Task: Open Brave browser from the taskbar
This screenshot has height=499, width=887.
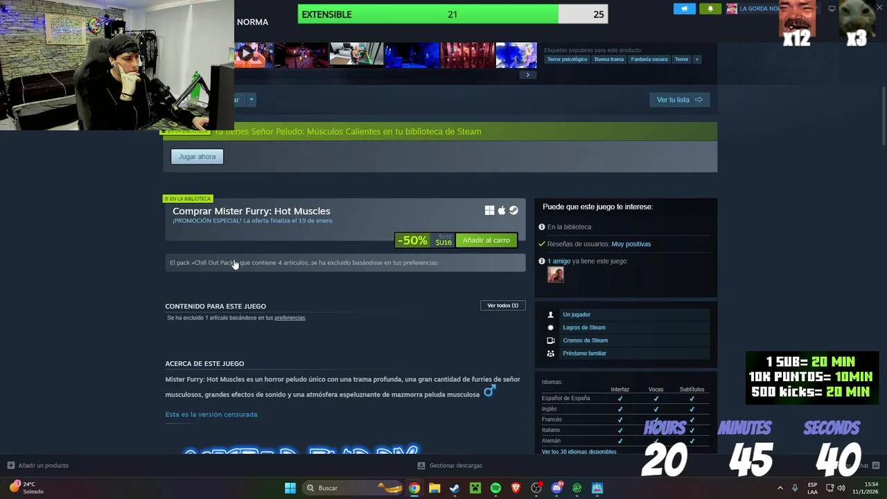Action: [x=516, y=488]
